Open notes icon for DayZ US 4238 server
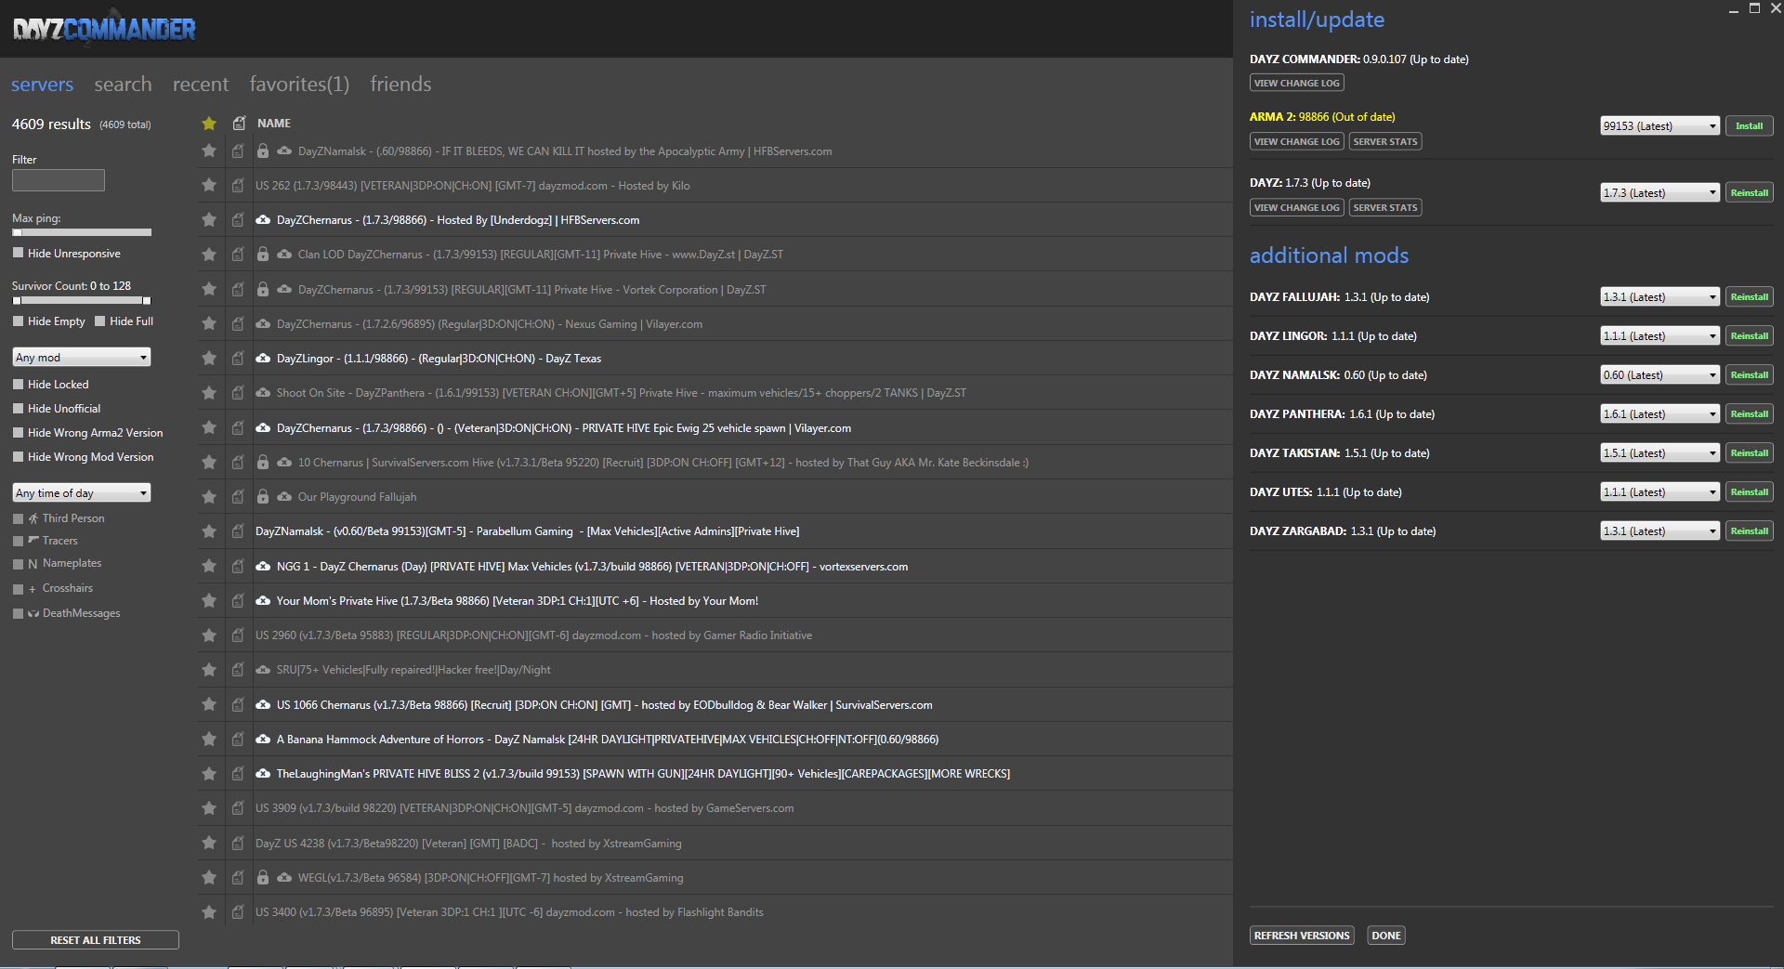 238,844
